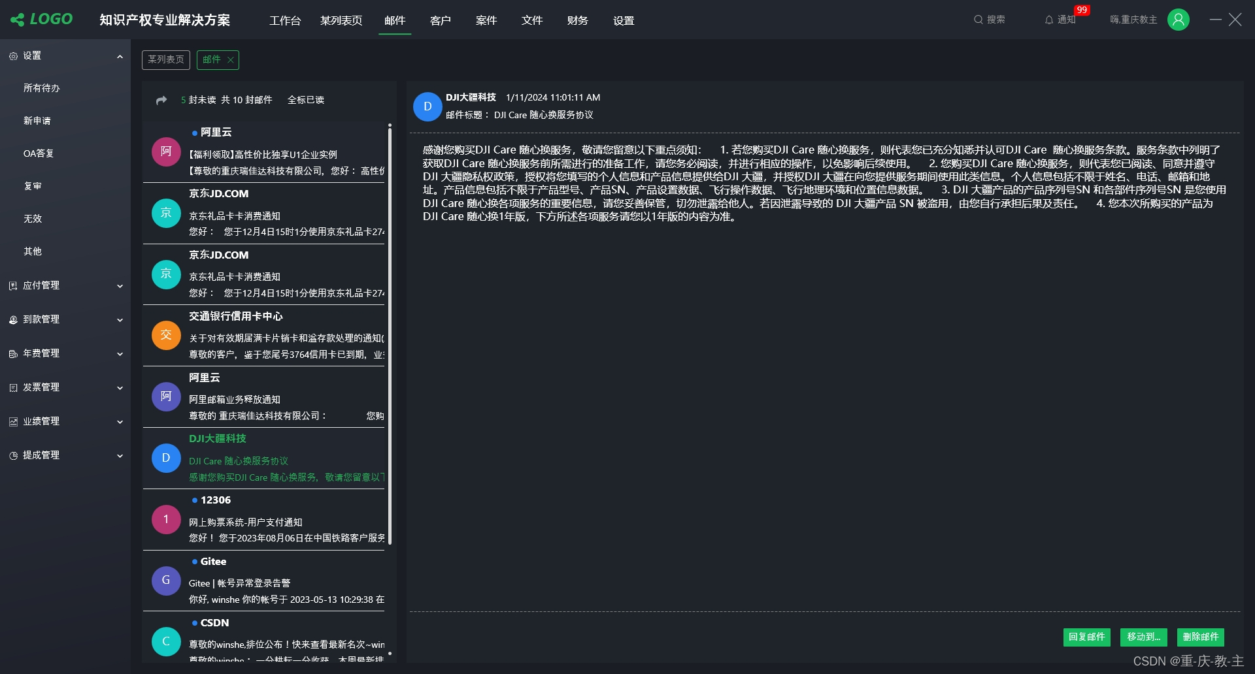The height and width of the screenshot is (674, 1255).
Task: Click the large D avatar in mail header
Action: (427, 106)
